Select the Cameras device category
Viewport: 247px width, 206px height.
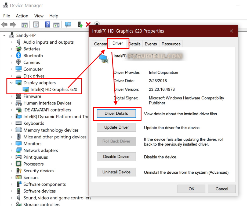[31, 62]
